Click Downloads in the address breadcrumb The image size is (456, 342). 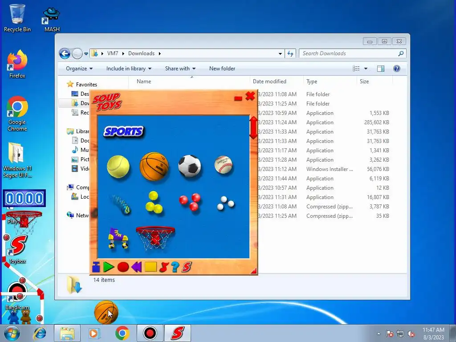(x=141, y=53)
